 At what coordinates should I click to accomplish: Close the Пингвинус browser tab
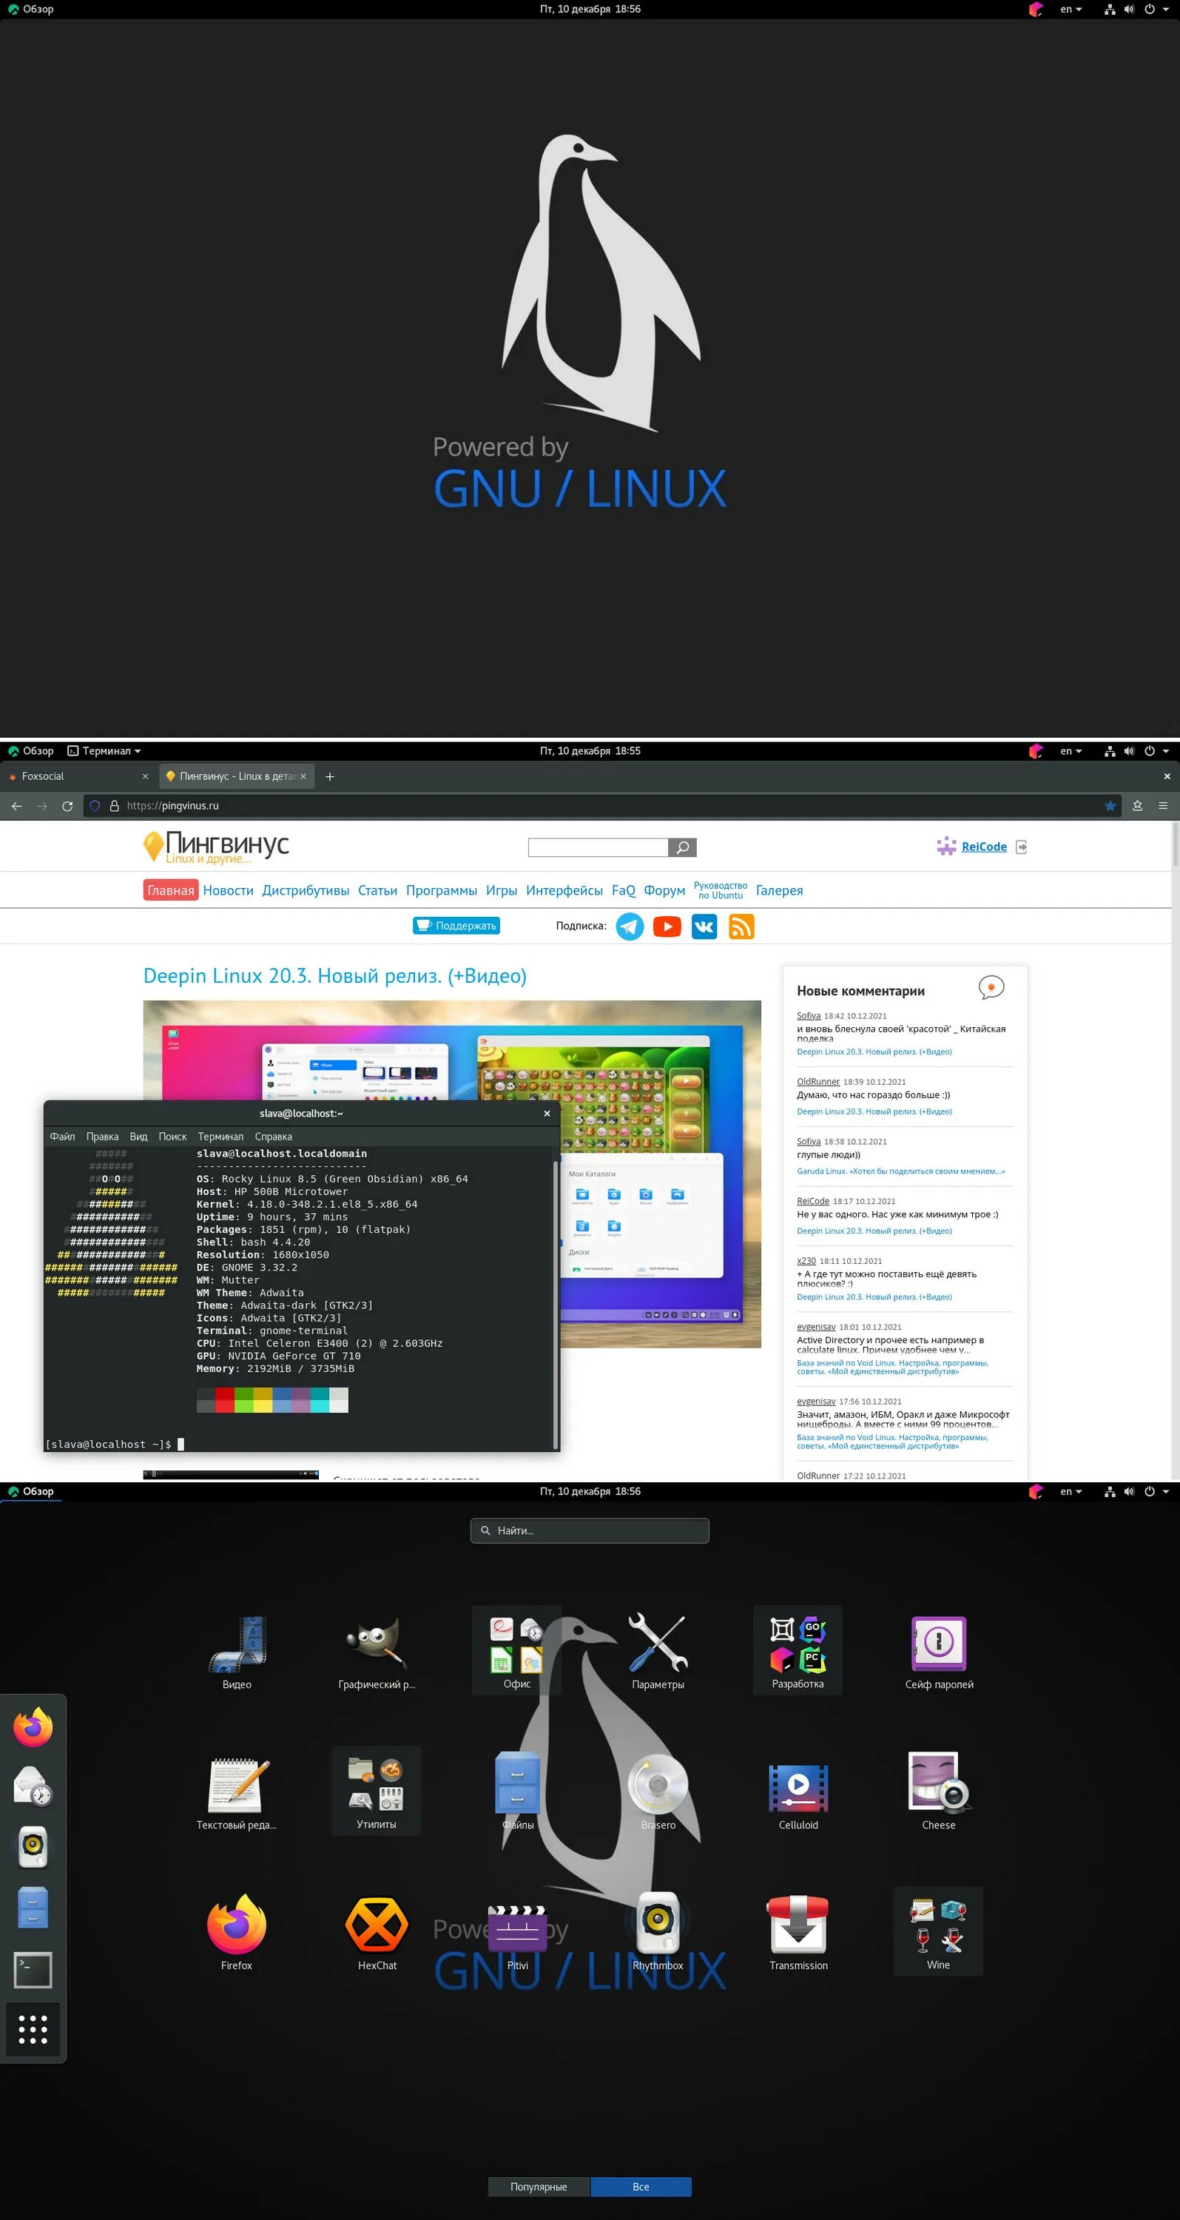[x=303, y=776]
